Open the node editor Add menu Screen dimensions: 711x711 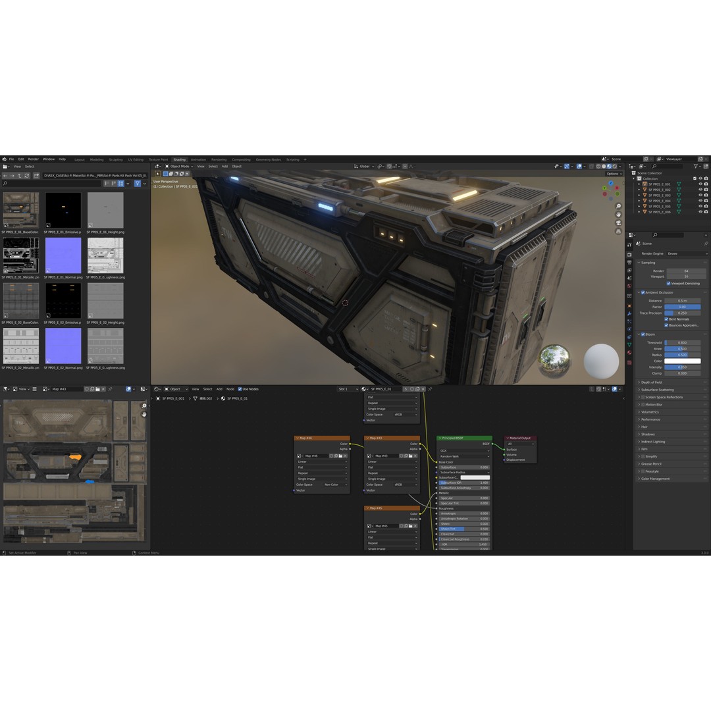pos(219,389)
